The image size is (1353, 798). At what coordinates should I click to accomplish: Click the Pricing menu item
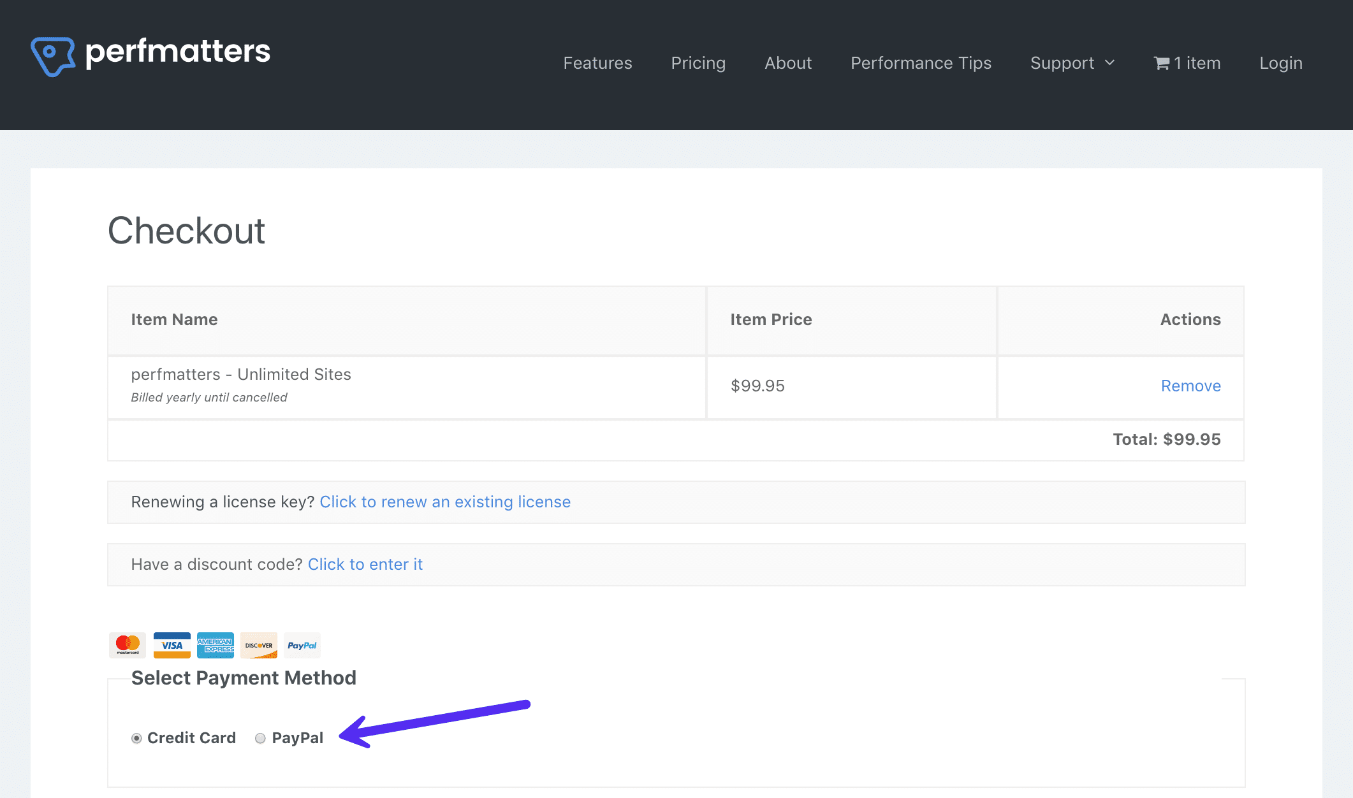699,62
